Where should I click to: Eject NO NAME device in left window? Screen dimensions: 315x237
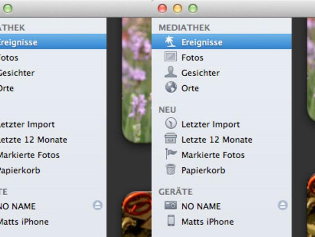click(x=98, y=205)
